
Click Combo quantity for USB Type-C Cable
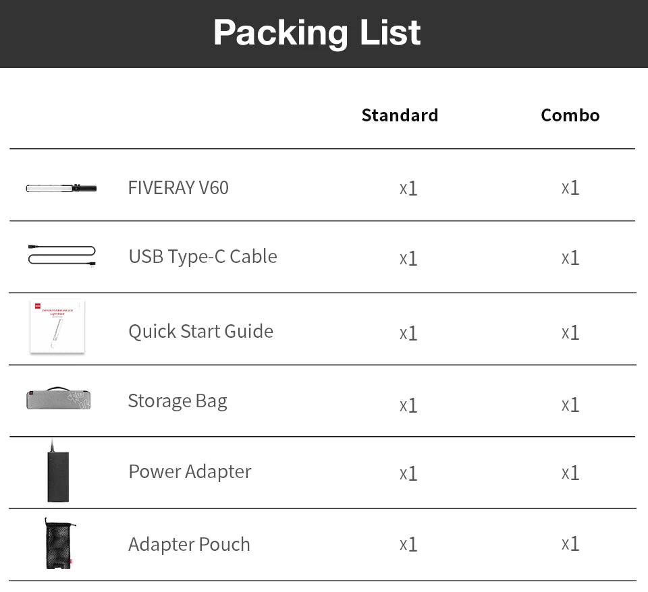(x=570, y=258)
